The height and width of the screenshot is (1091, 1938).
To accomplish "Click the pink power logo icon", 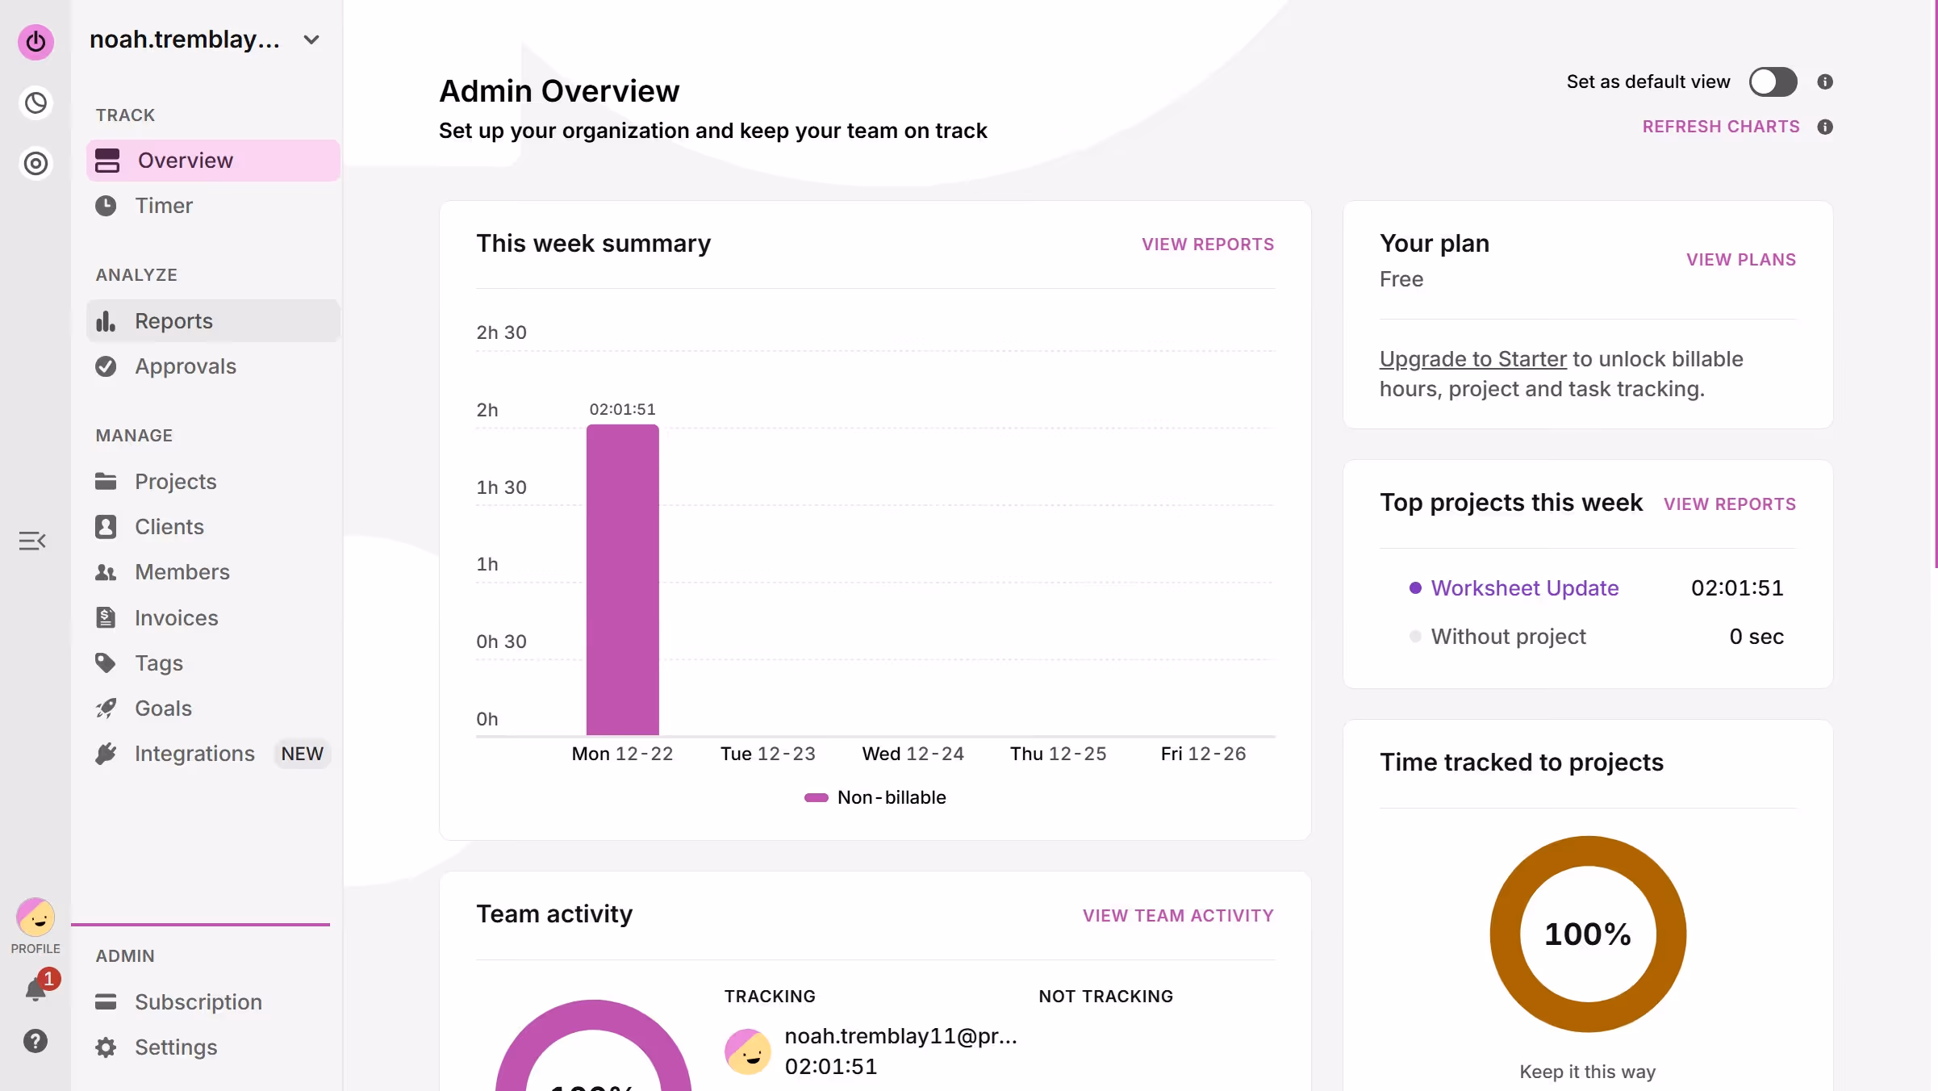I will 36,42.
